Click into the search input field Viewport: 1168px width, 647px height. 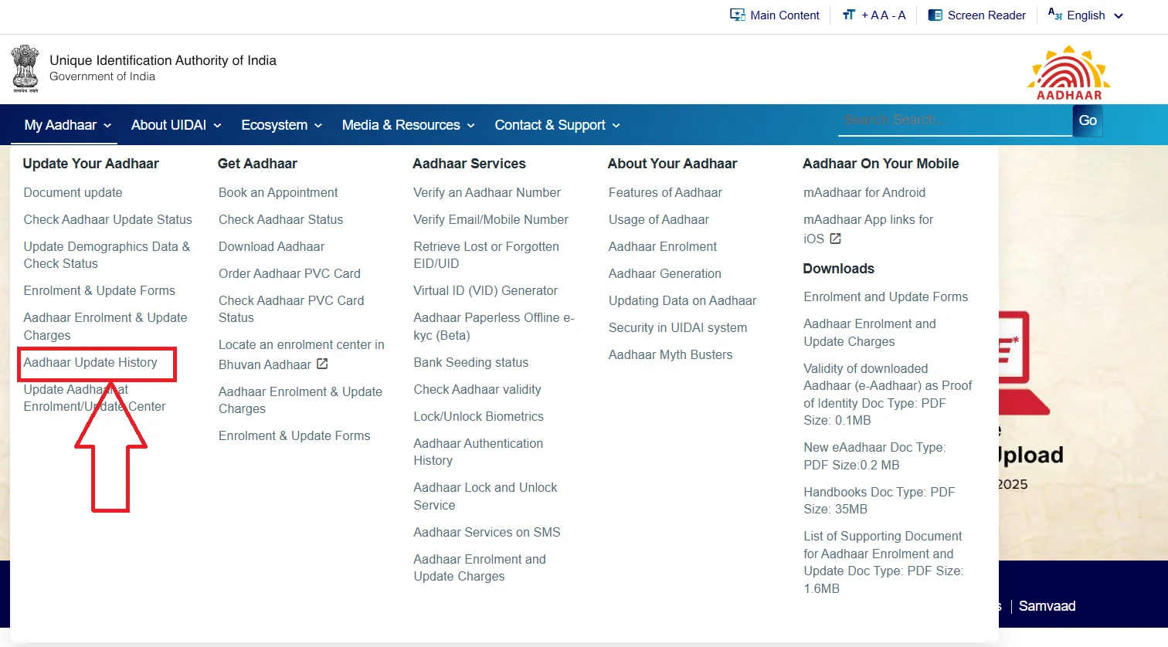[954, 120]
